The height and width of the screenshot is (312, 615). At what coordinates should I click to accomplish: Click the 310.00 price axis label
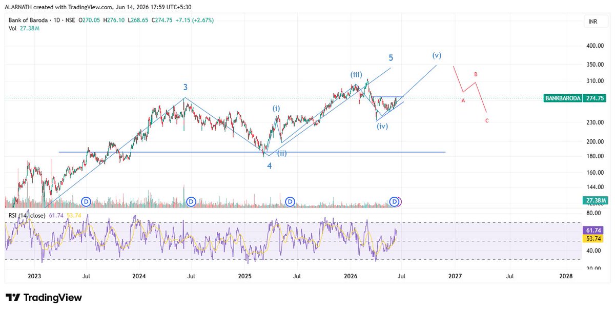coord(594,81)
